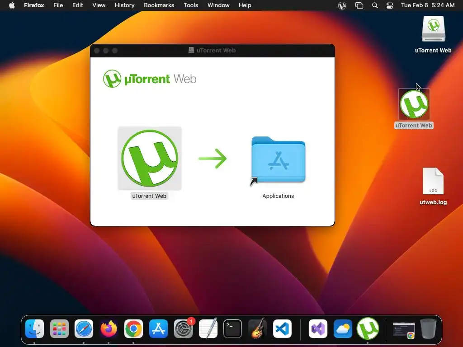Open Launchpad from the Dock
Screen dimensions: 463x347
[x=59, y=329]
